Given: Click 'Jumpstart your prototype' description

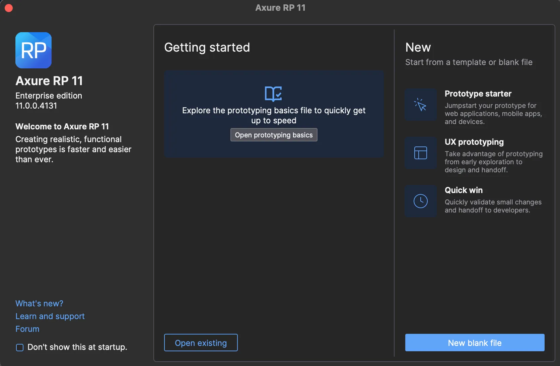Looking at the screenshot, I should pos(493,114).
